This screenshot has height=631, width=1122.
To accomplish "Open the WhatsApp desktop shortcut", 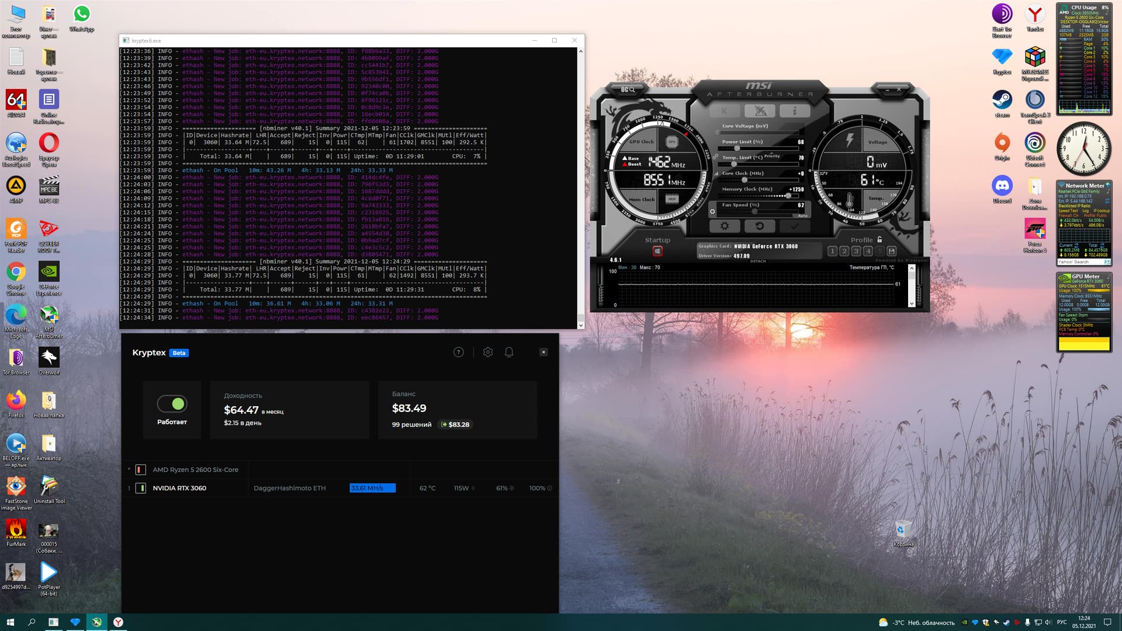I will click(82, 18).
